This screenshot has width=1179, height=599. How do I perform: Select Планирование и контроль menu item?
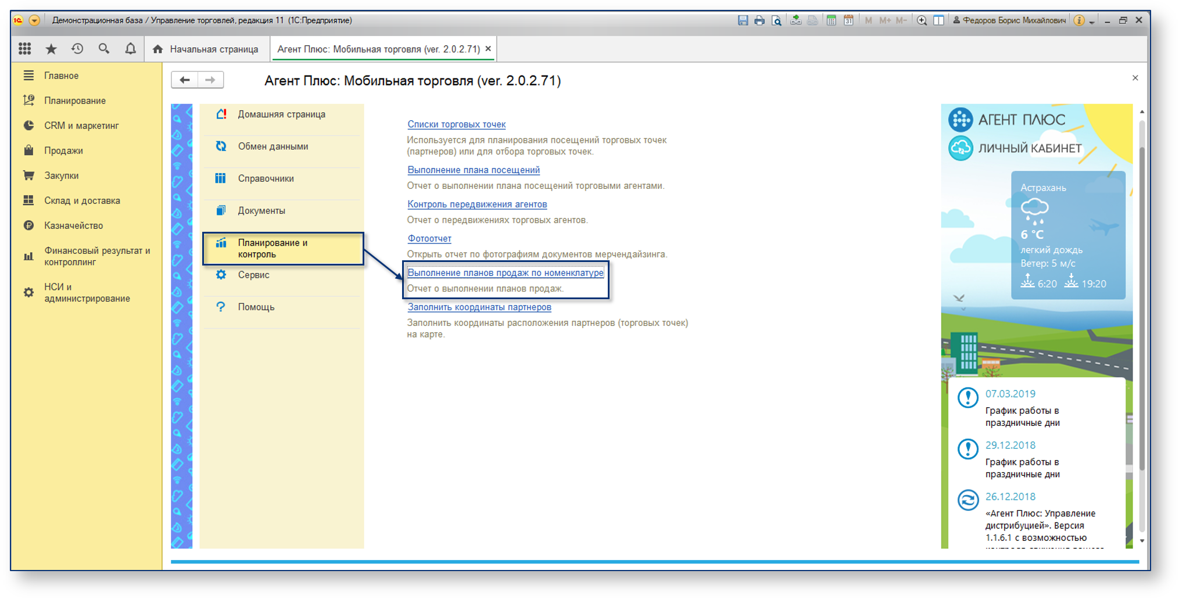tap(283, 249)
